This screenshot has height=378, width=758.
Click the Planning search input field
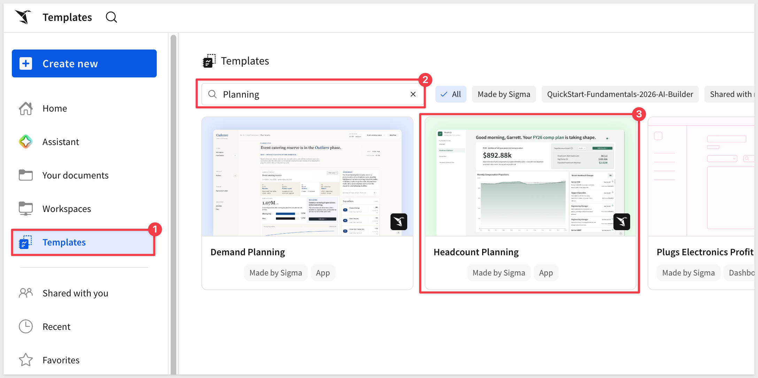pos(313,94)
